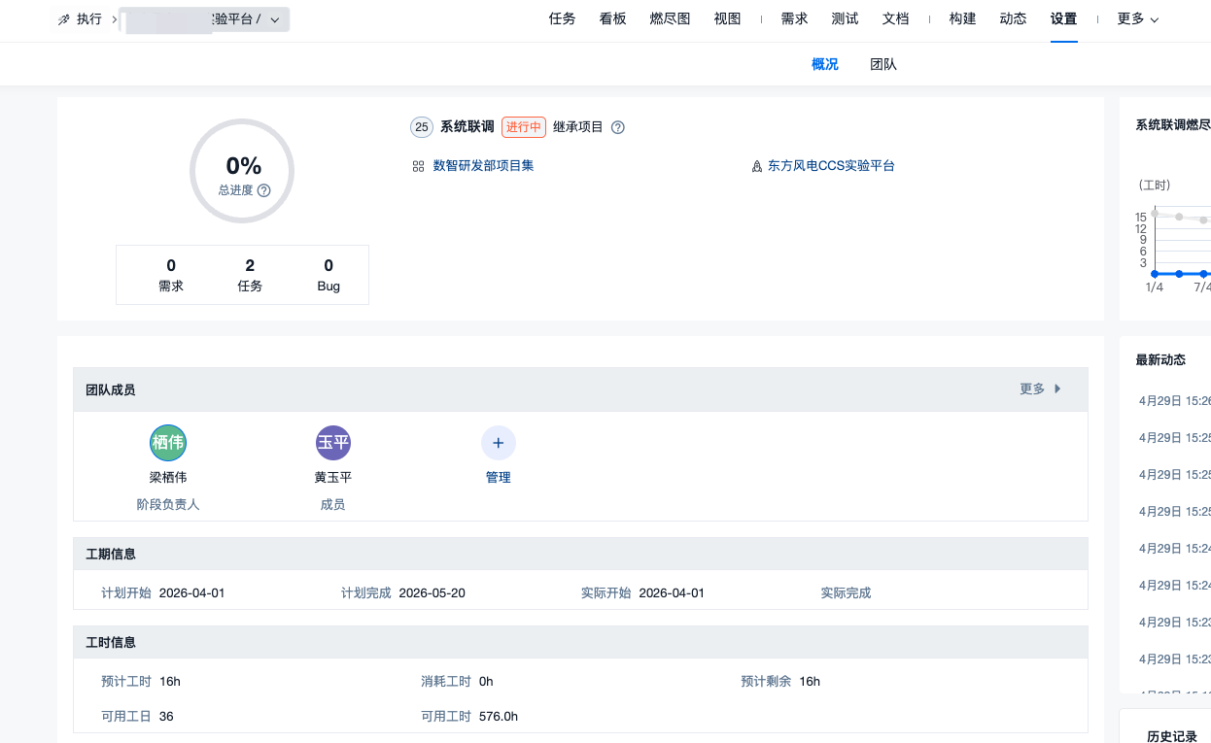Click the 系统联调燃尽 chart panel title

point(1173,125)
